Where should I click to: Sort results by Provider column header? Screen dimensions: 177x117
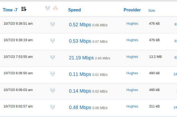pos(132,10)
